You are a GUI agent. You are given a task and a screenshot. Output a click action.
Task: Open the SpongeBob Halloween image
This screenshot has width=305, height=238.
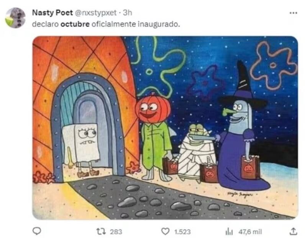pos(165,128)
